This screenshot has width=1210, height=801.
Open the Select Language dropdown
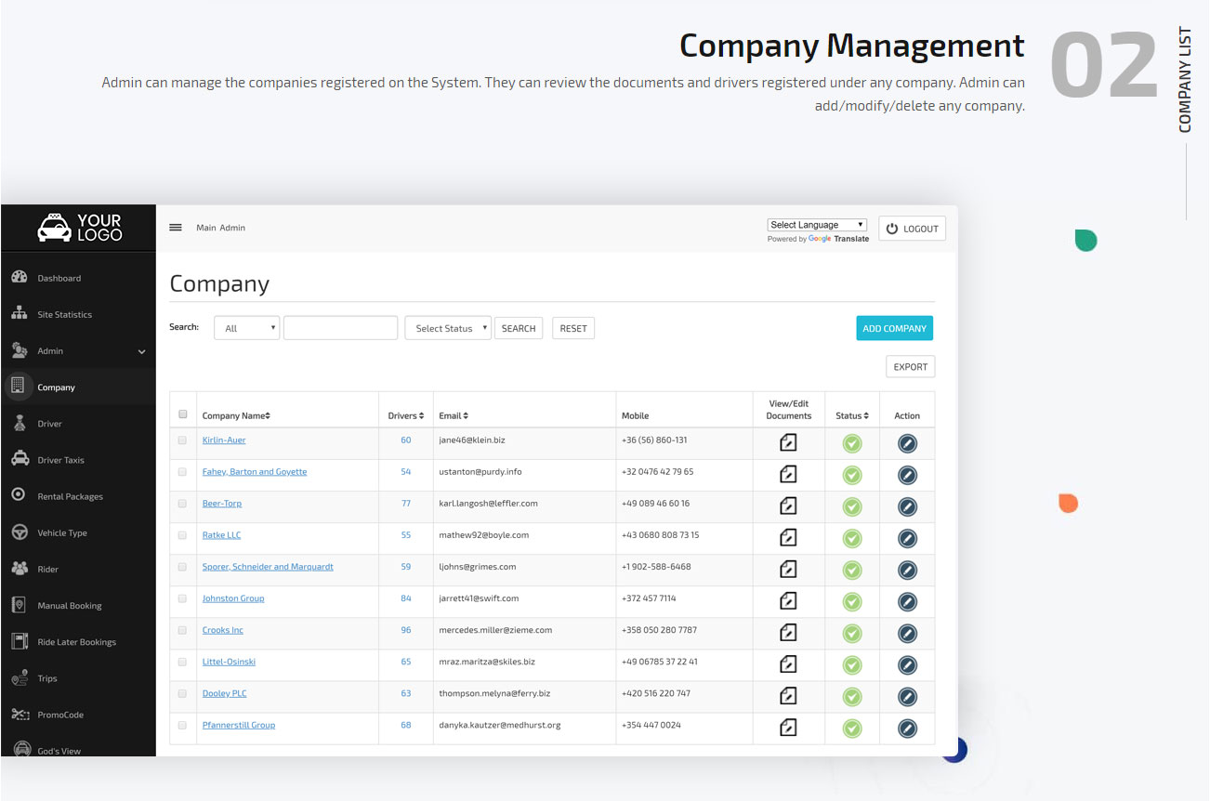pos(816,224)
